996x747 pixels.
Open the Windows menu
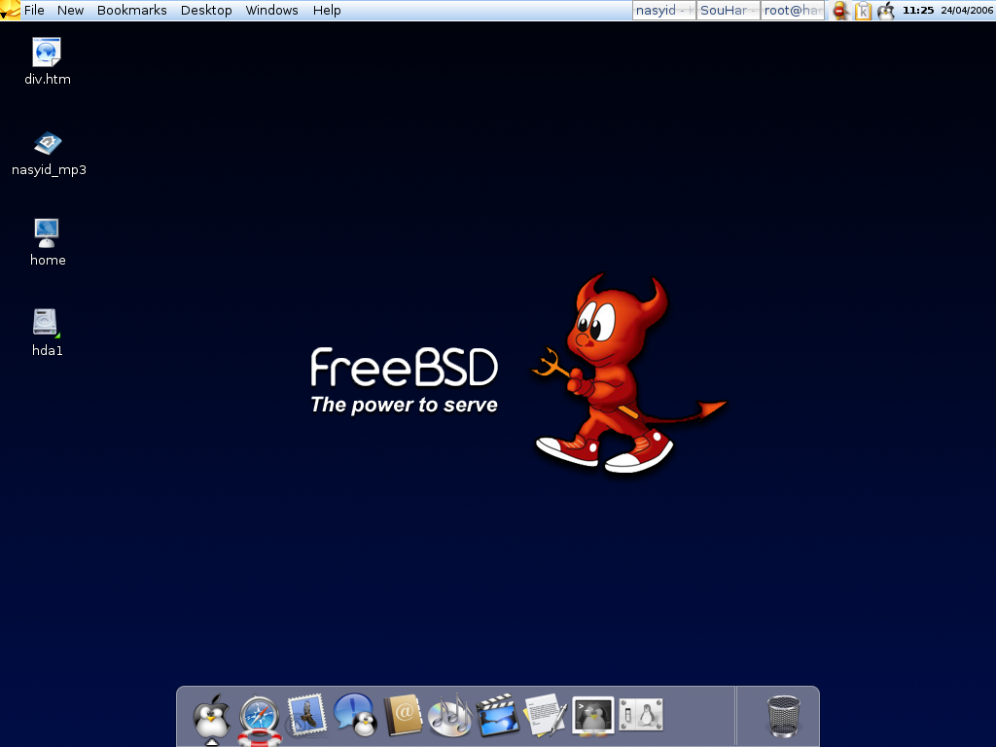tap(272, 10)
